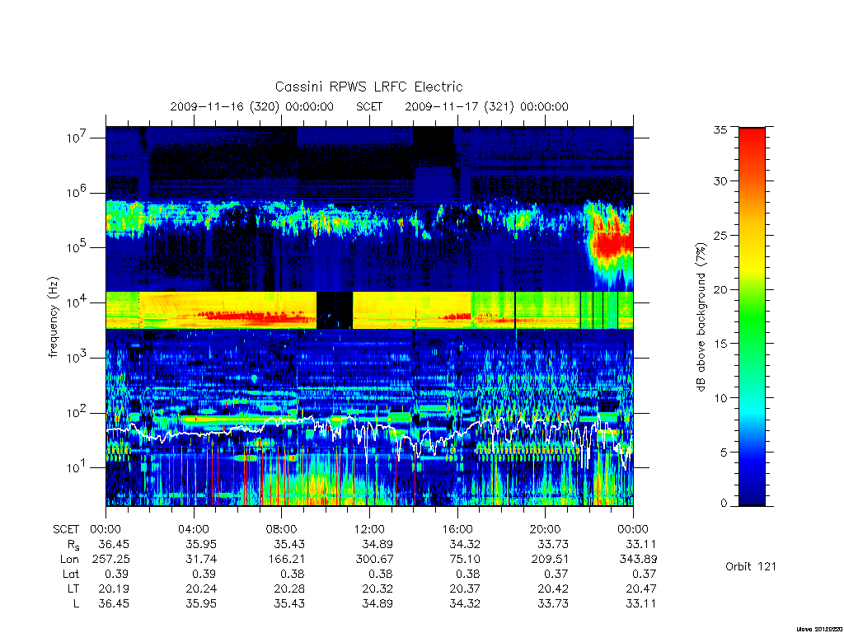Click the 10^6 frequency tick label

[77, 191]
